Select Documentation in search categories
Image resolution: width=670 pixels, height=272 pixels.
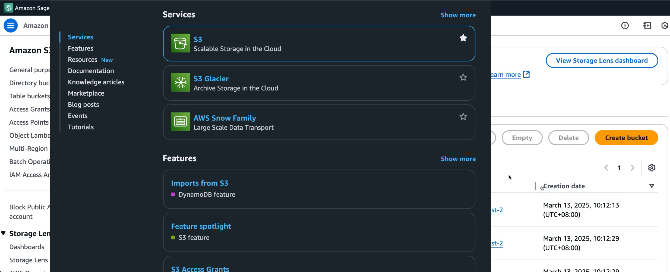(x=91, y=71)
